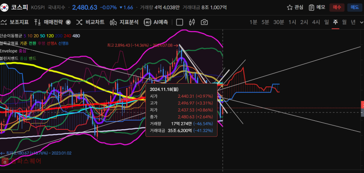Click the star icon to add to 관심
The image size is (364, 173).
(290, 8)
